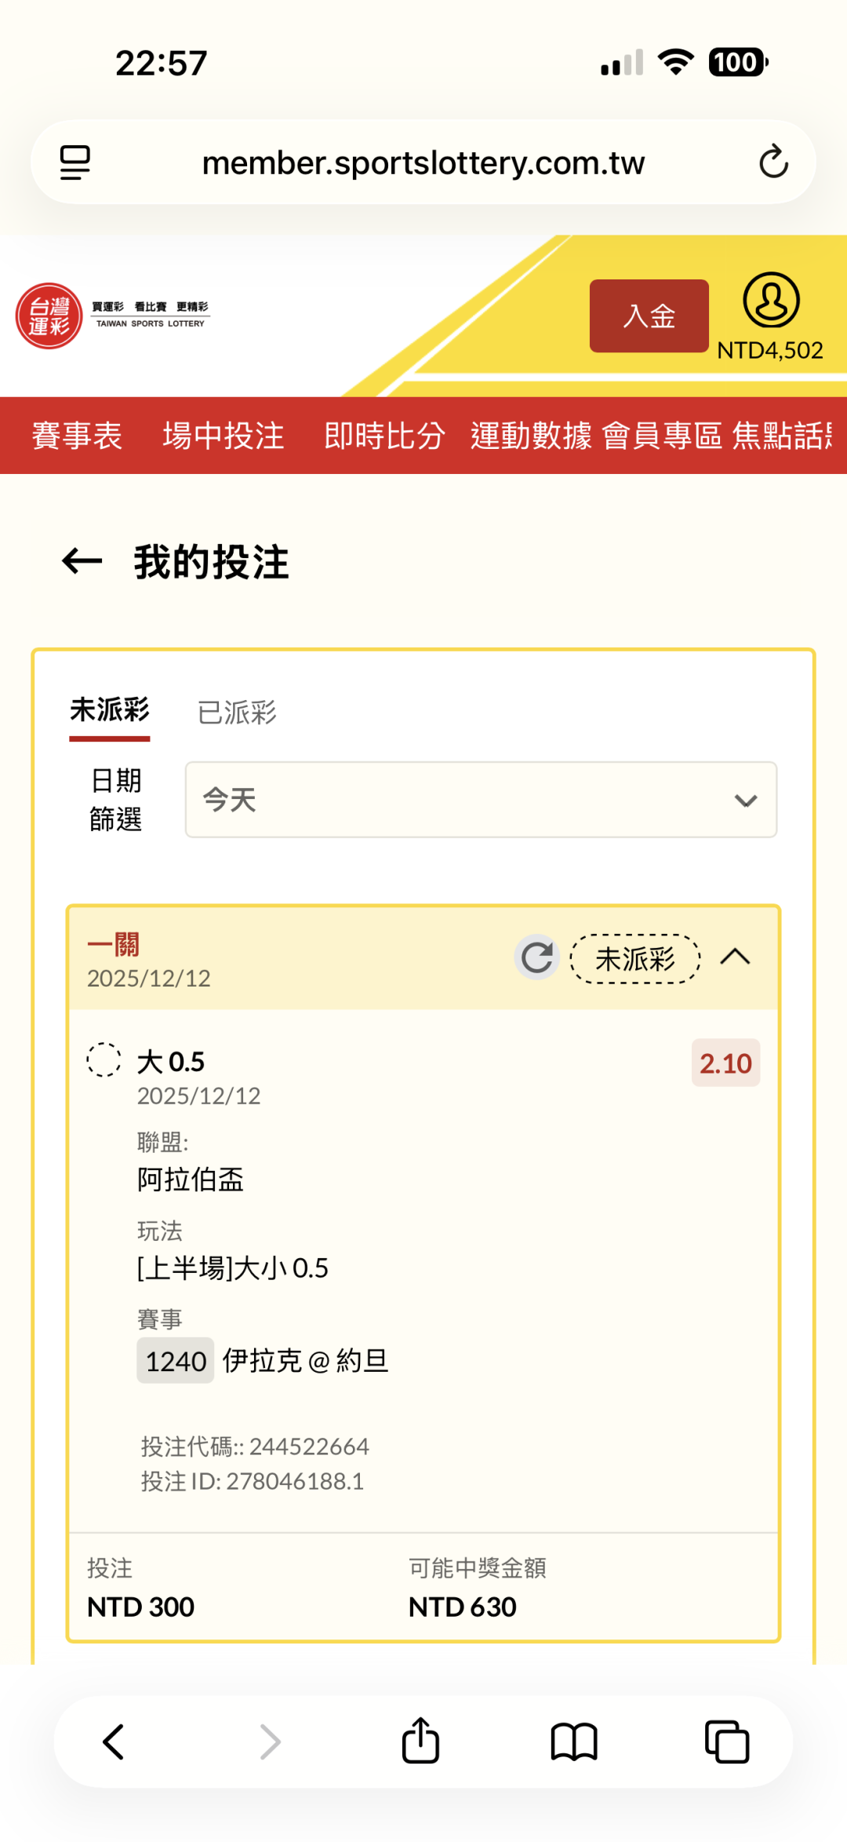The width and height of the screenshot is (847, 1842).
Task: Select the 未派彩 tab
Action: click(110, 711)
